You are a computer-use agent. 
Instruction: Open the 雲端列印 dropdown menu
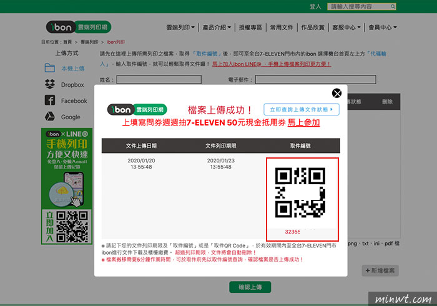(180, 27)
